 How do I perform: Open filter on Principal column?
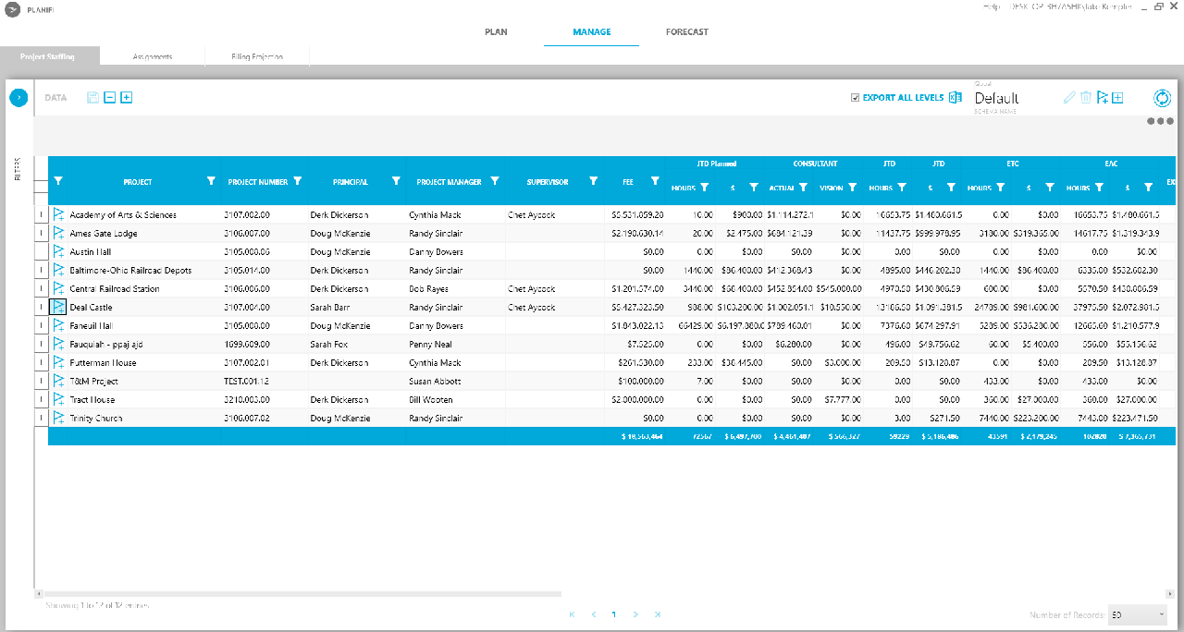(x=396, y=181)
